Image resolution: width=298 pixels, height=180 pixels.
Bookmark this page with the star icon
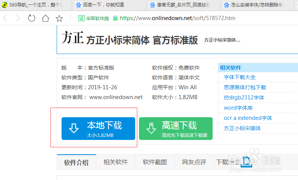[59, 19]
